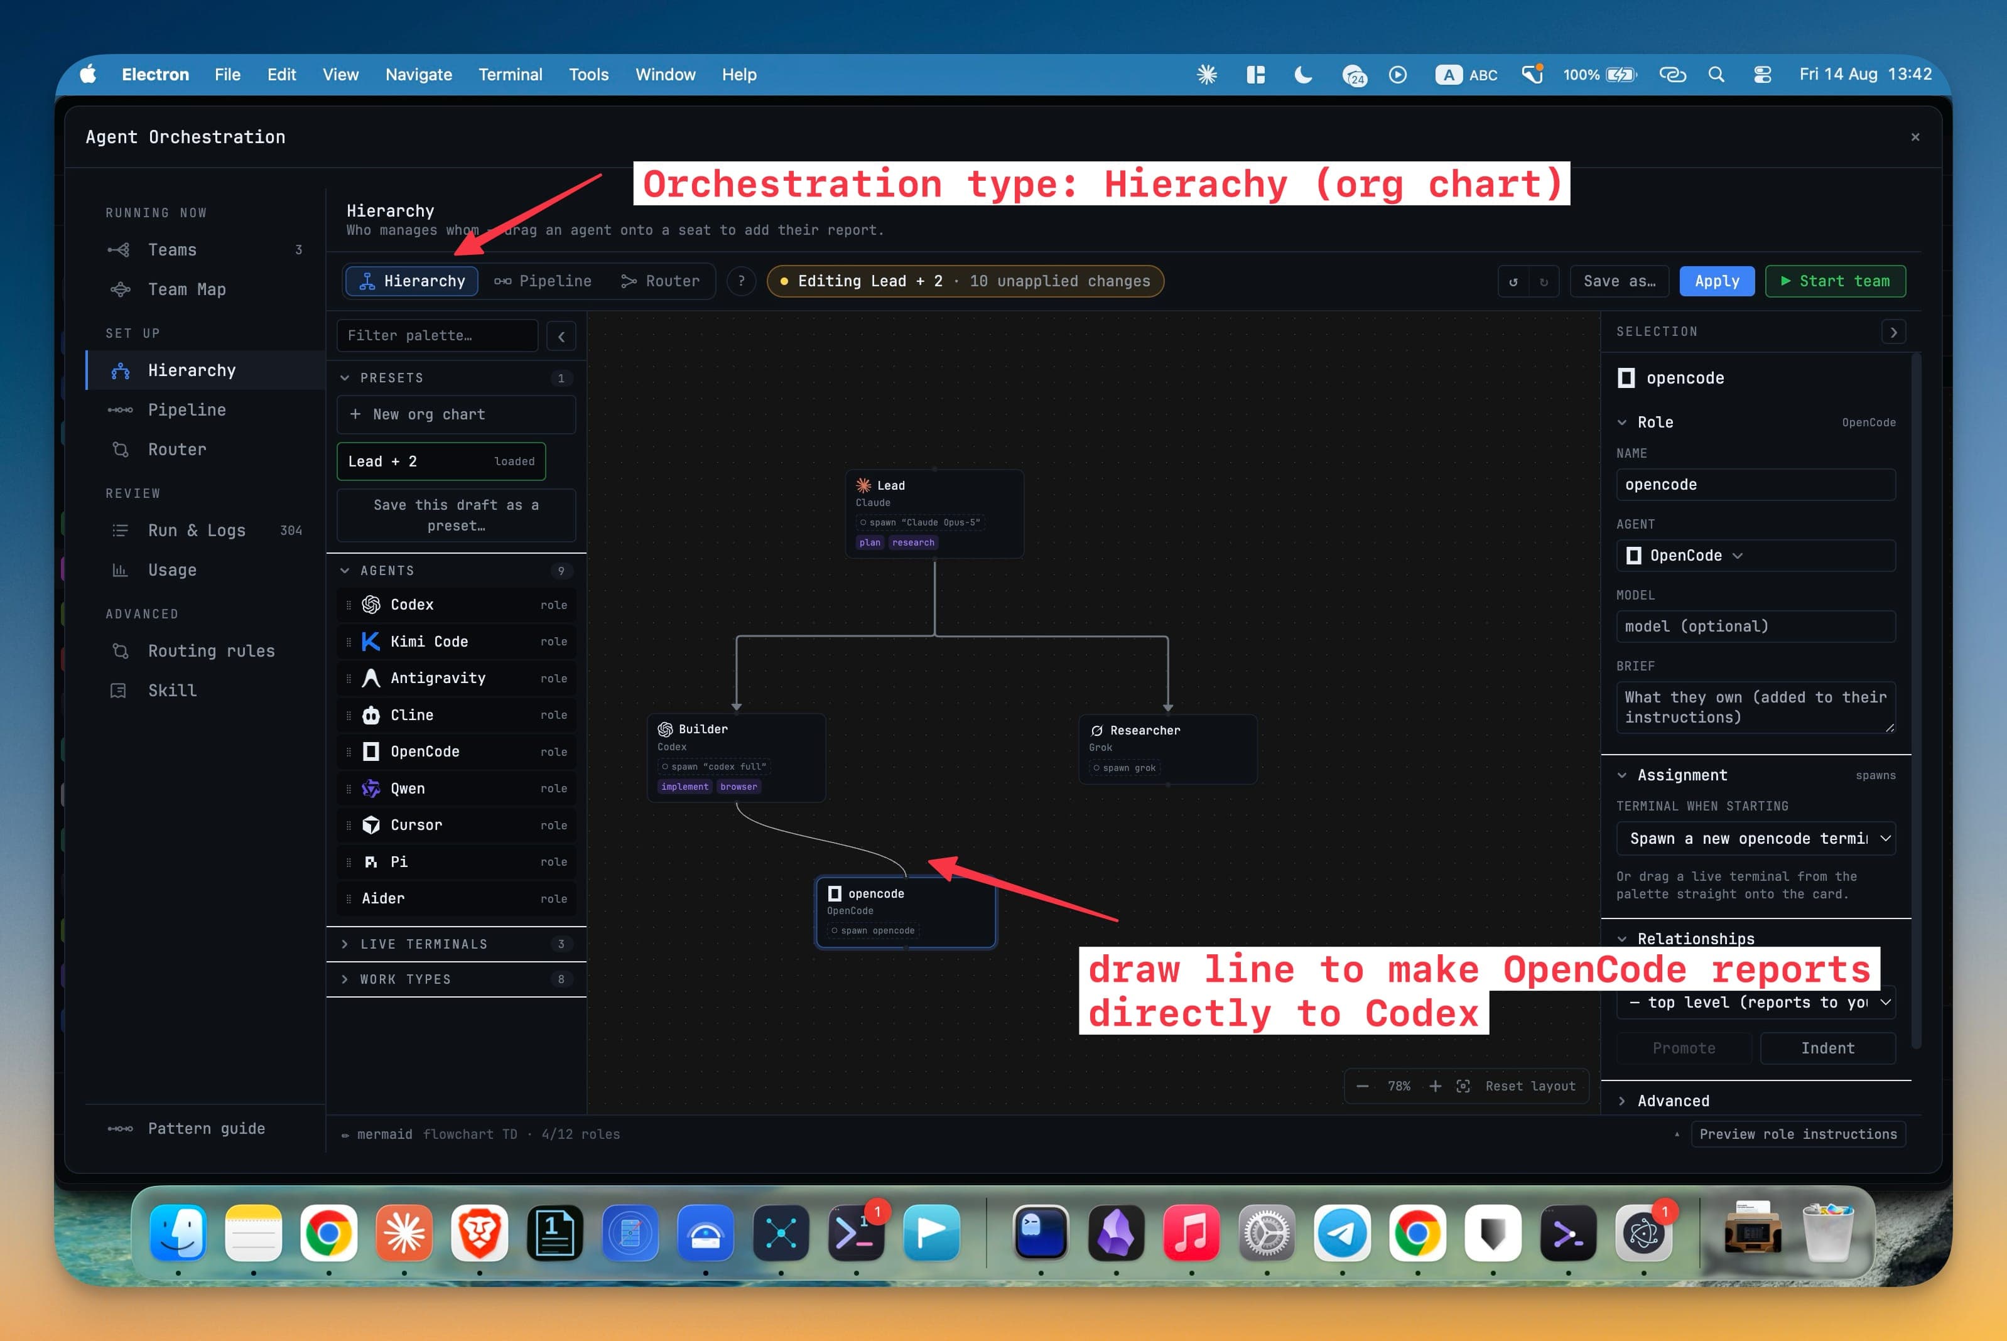Click Save this draft as a preset…
This screenshot has height=1341, width=2007.
[x=456, y=515]
